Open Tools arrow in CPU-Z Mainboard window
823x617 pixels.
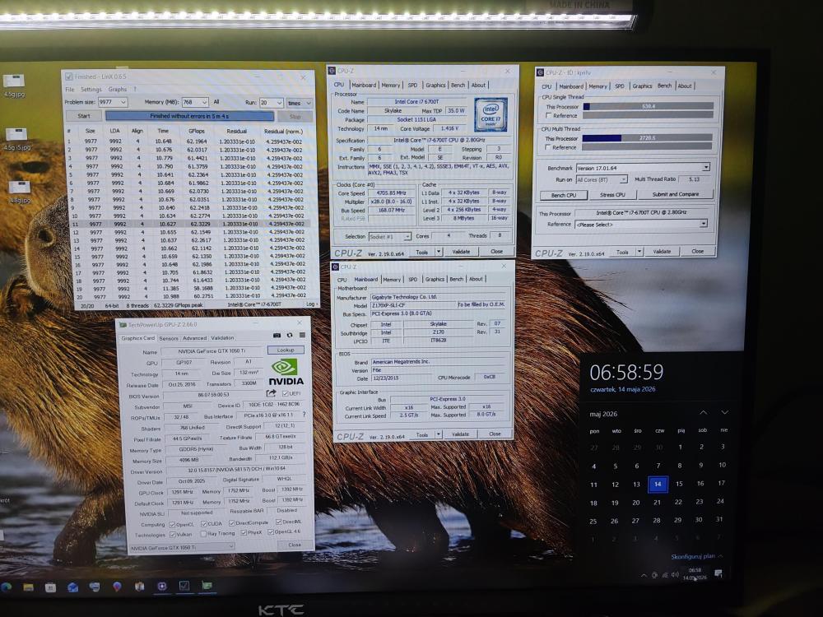click(x=439, y=434)
